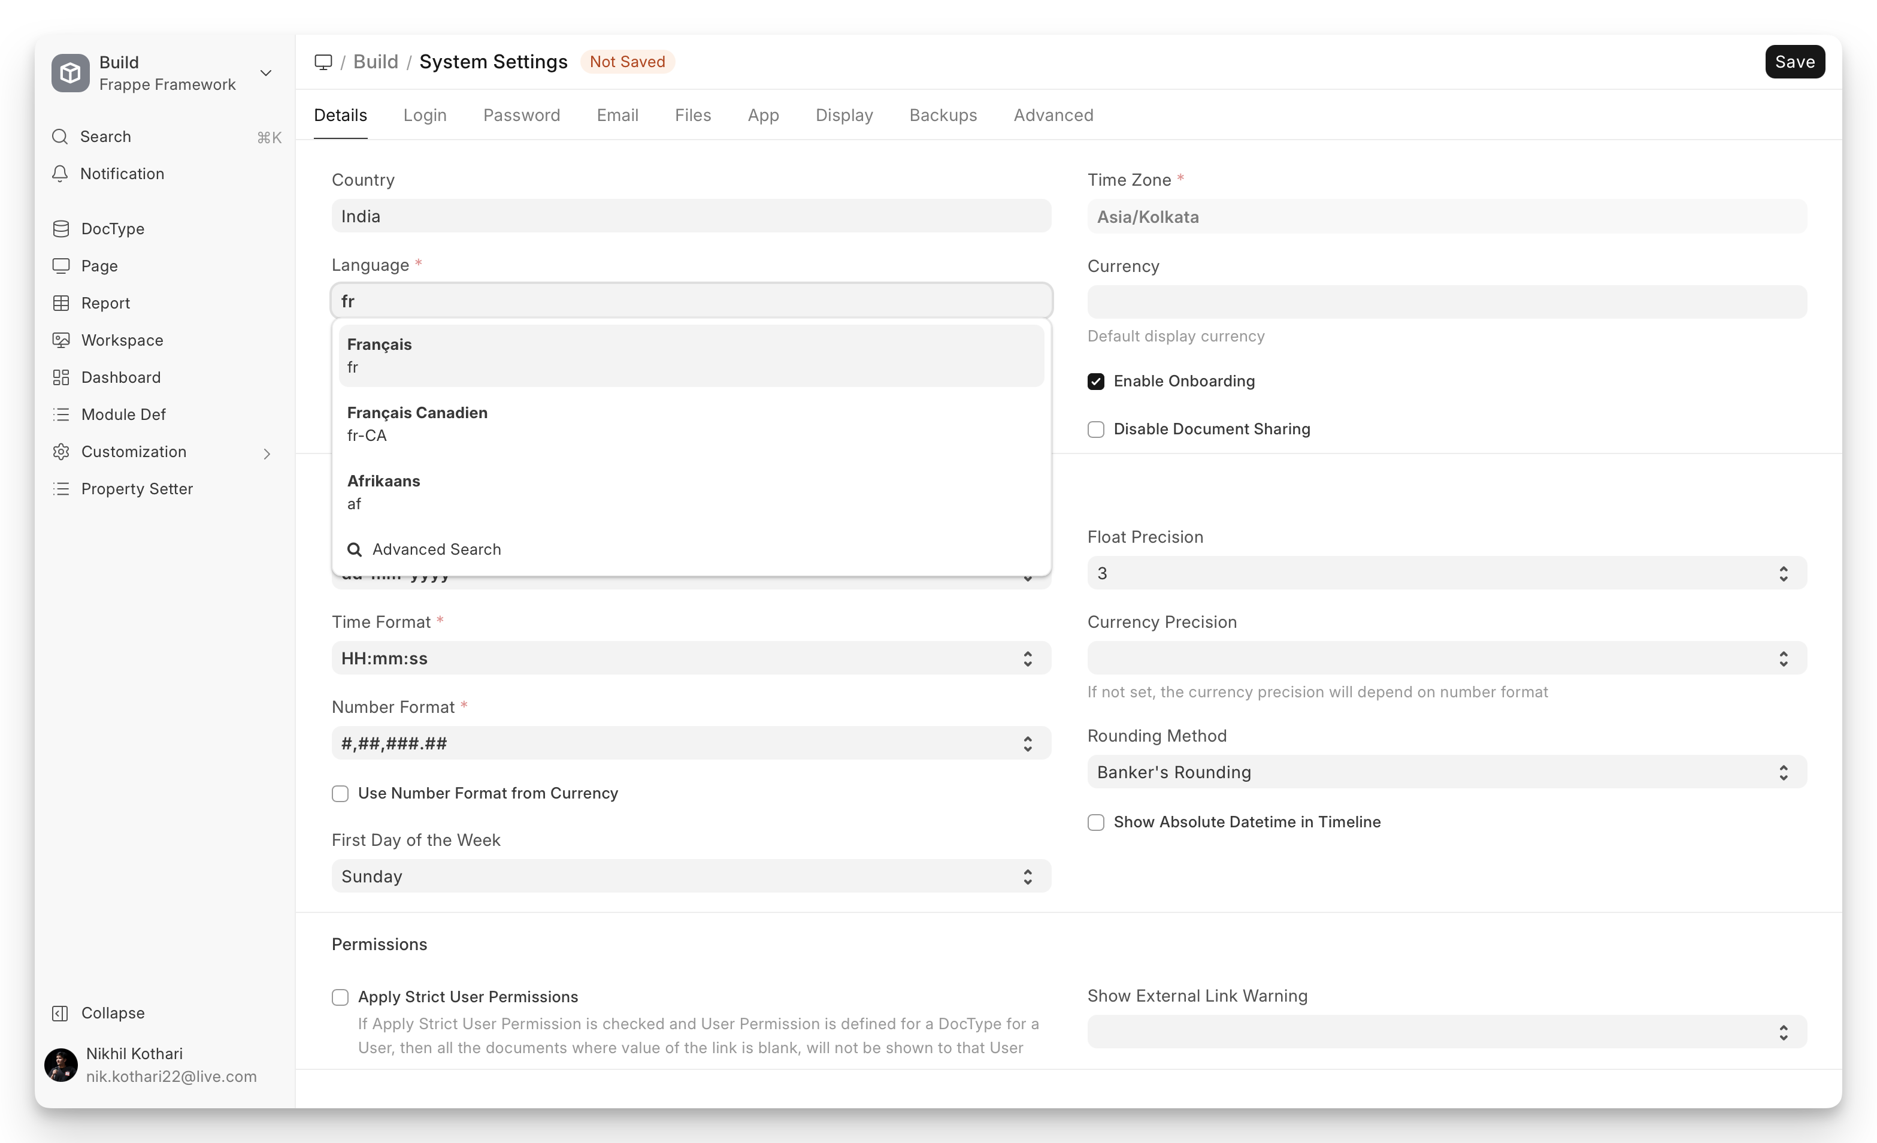Switch to the Password tab
This screenshot has width=1877, height=1143.
(521, 115)
